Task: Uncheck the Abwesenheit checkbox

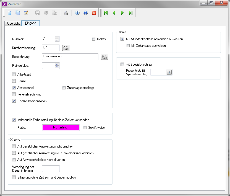Action: [14, 88]
